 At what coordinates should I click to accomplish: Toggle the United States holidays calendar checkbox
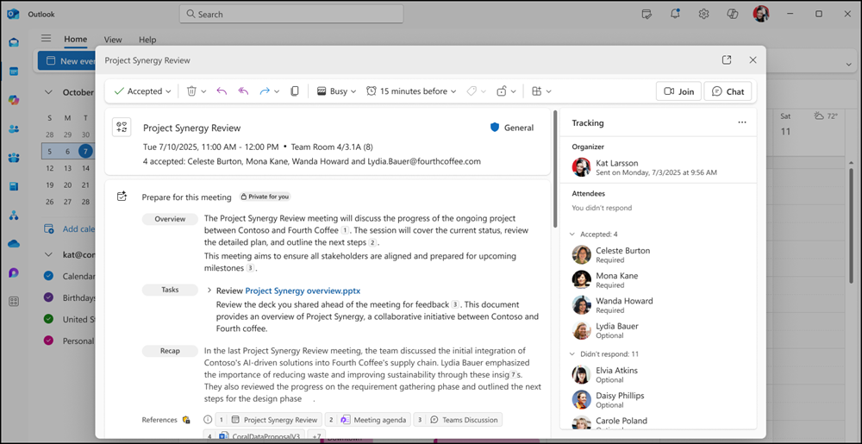pyautogui.click(x=48, y=319)
